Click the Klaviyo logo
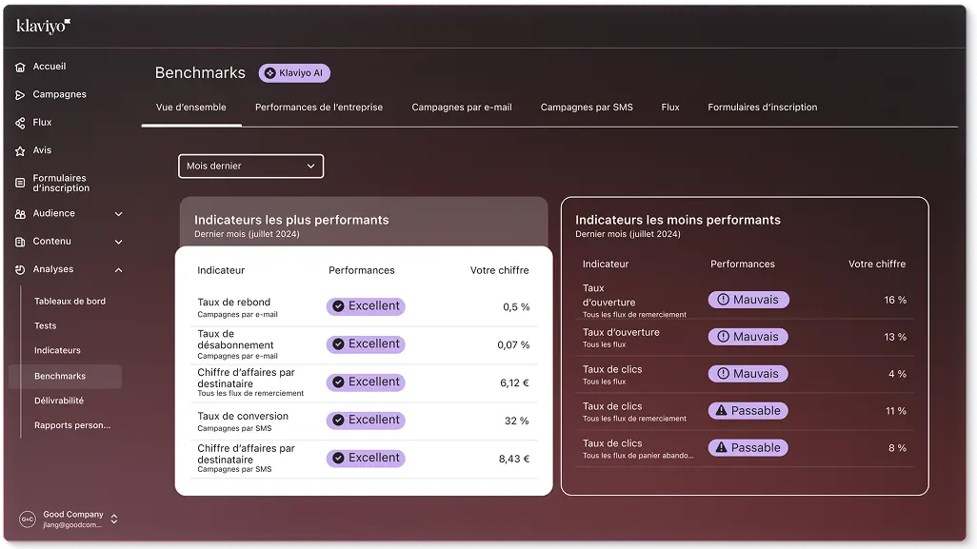977x549 pixels. pos(44,27)
